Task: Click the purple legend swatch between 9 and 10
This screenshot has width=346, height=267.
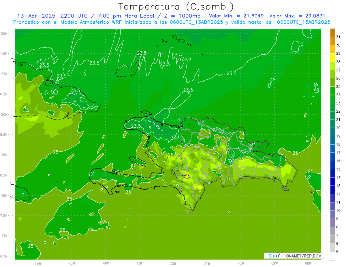Action: click(x=332, y=215)
